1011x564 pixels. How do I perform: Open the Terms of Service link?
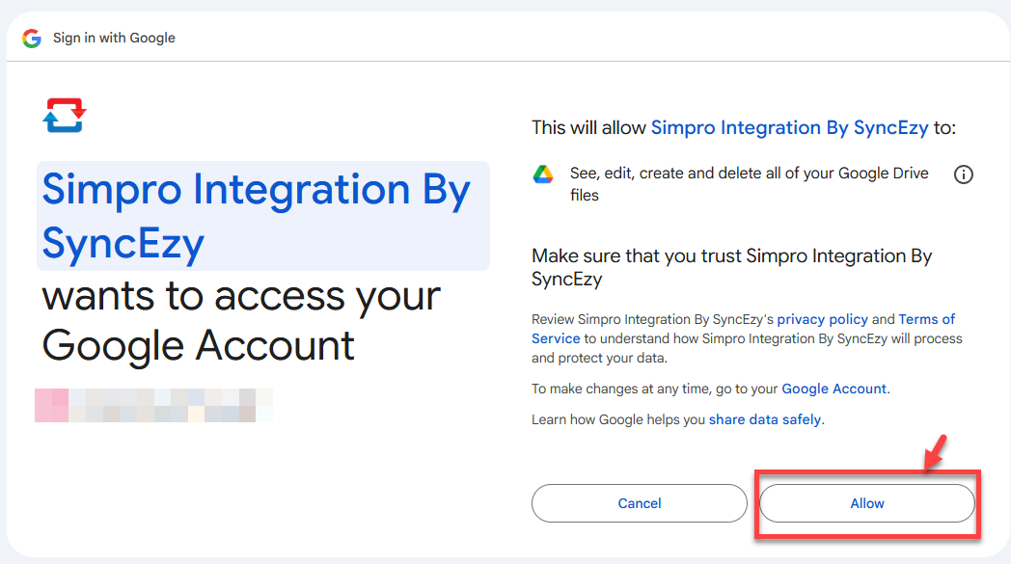[743, 329]
